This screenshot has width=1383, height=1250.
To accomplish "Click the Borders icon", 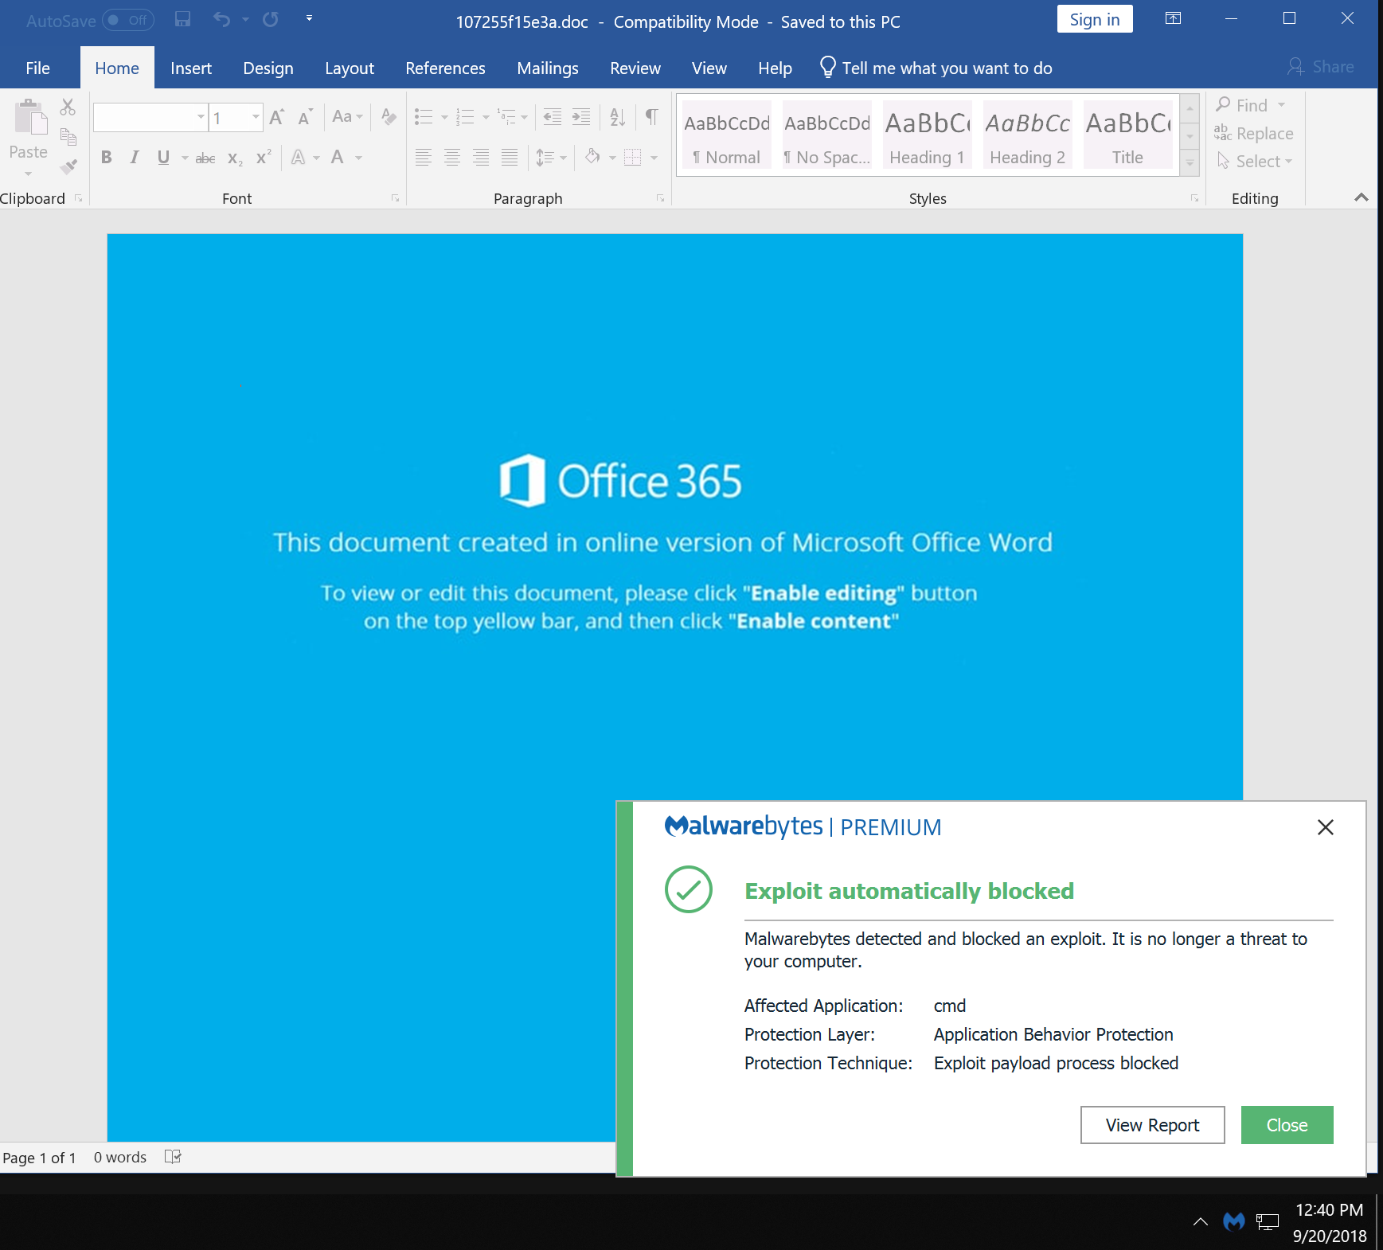I will click(x=633, y=158).
